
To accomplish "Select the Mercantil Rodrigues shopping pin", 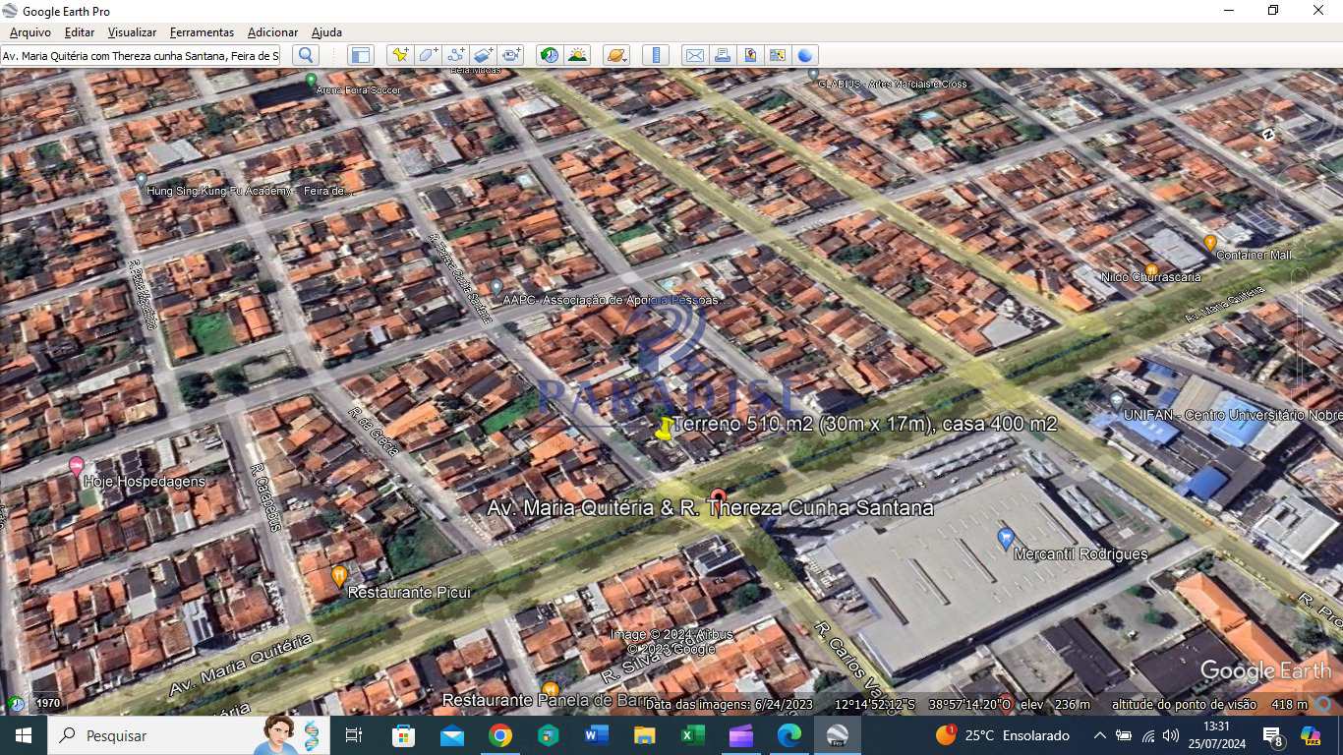I will [x=1005, y=538].
